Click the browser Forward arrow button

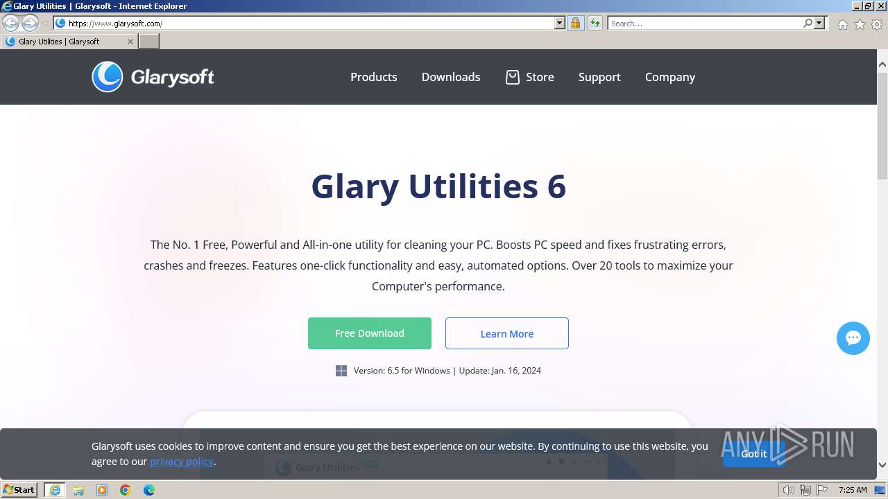[x=30, y=24]
